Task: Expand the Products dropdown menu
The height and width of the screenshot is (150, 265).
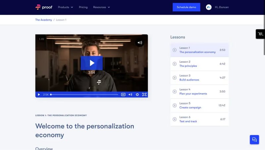Action: click(65, 7)
